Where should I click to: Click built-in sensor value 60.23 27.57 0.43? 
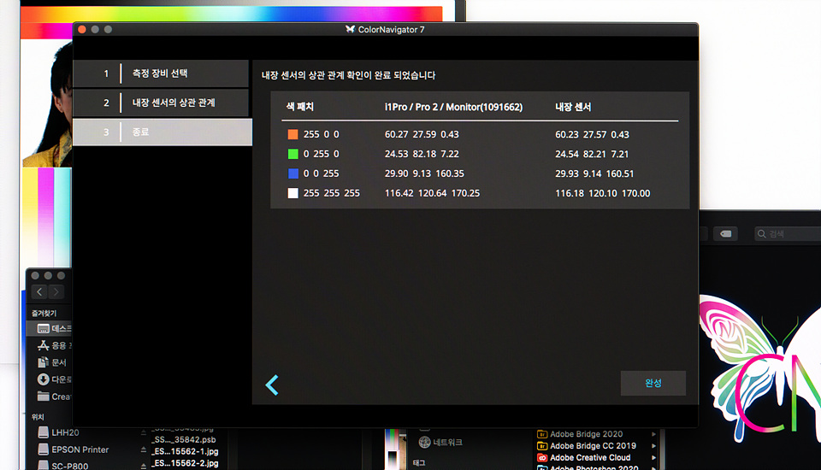click(x=592, y=134)
